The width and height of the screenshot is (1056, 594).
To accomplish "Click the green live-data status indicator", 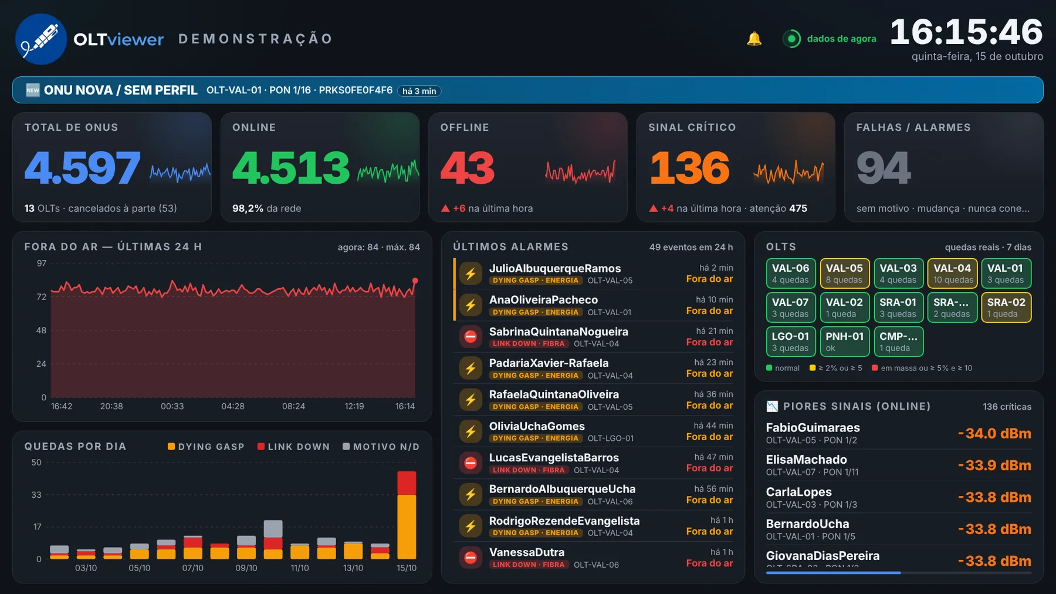I will (x=791, y=39).
